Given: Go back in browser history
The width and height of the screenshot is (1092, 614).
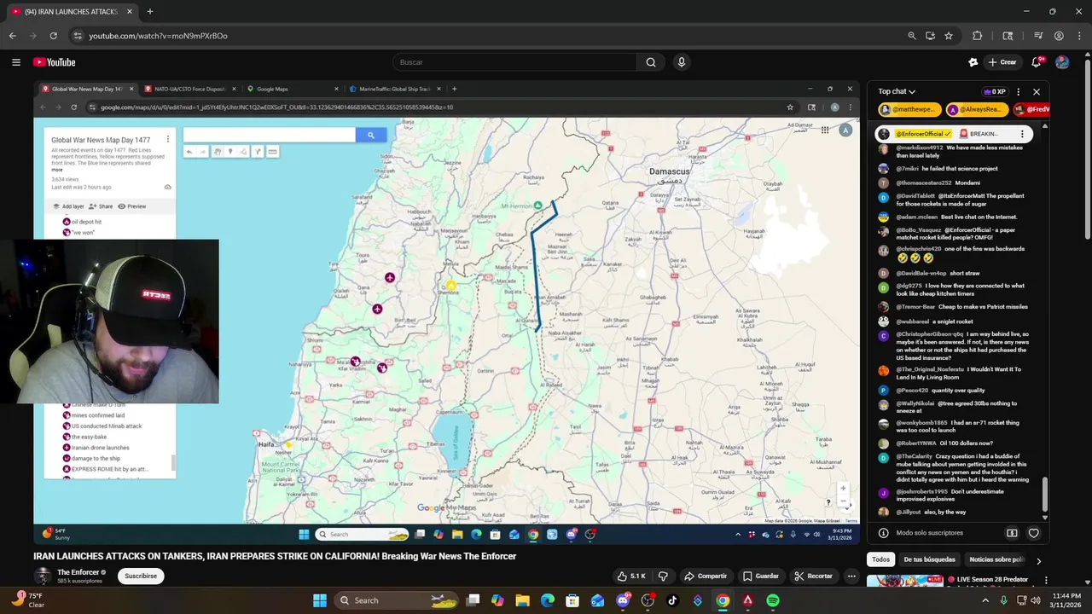Looking at the screenshot, I should 13,36.
